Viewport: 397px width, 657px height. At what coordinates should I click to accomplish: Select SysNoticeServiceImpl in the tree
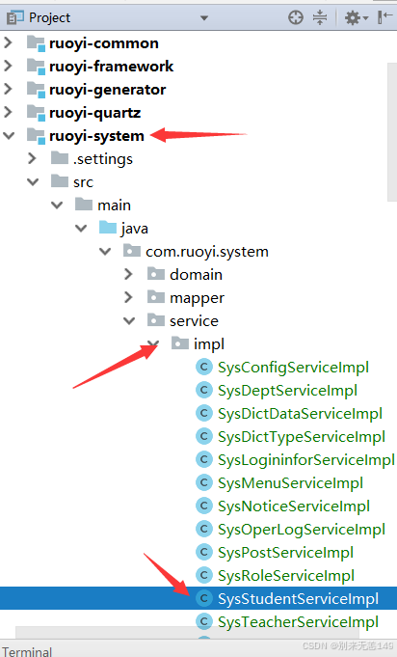(x=294, y=506)
